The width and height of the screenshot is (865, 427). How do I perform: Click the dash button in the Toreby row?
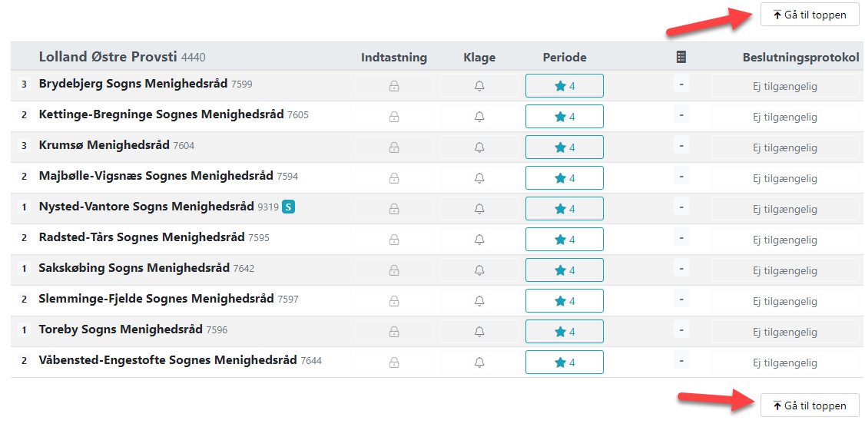click(681, 330)
